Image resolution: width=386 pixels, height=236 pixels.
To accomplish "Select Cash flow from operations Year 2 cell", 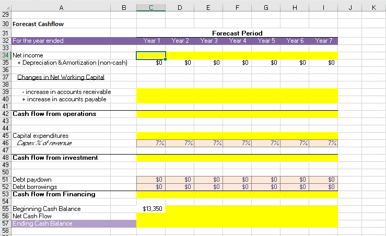I will click(x=180, y=114).
